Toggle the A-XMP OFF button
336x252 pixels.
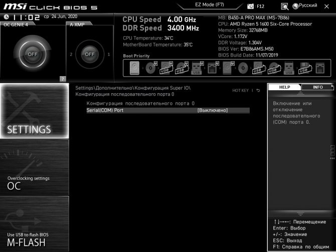pyautogui.click(x=89, y=54)
